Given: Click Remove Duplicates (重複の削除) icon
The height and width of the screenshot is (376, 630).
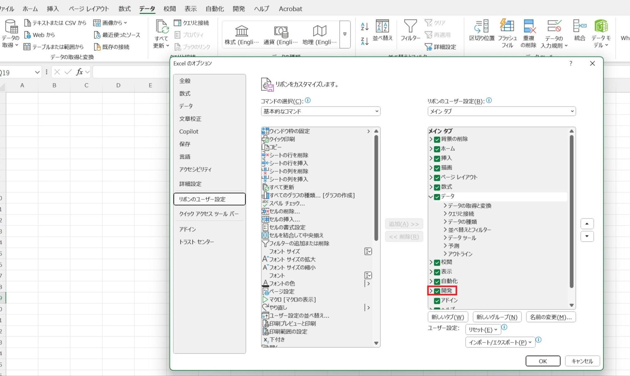Looking at the screenshot, I should [x=528, y=26].
